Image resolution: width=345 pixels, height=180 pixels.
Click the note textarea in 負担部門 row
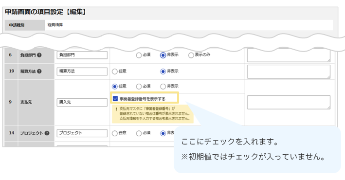point(289,55)
